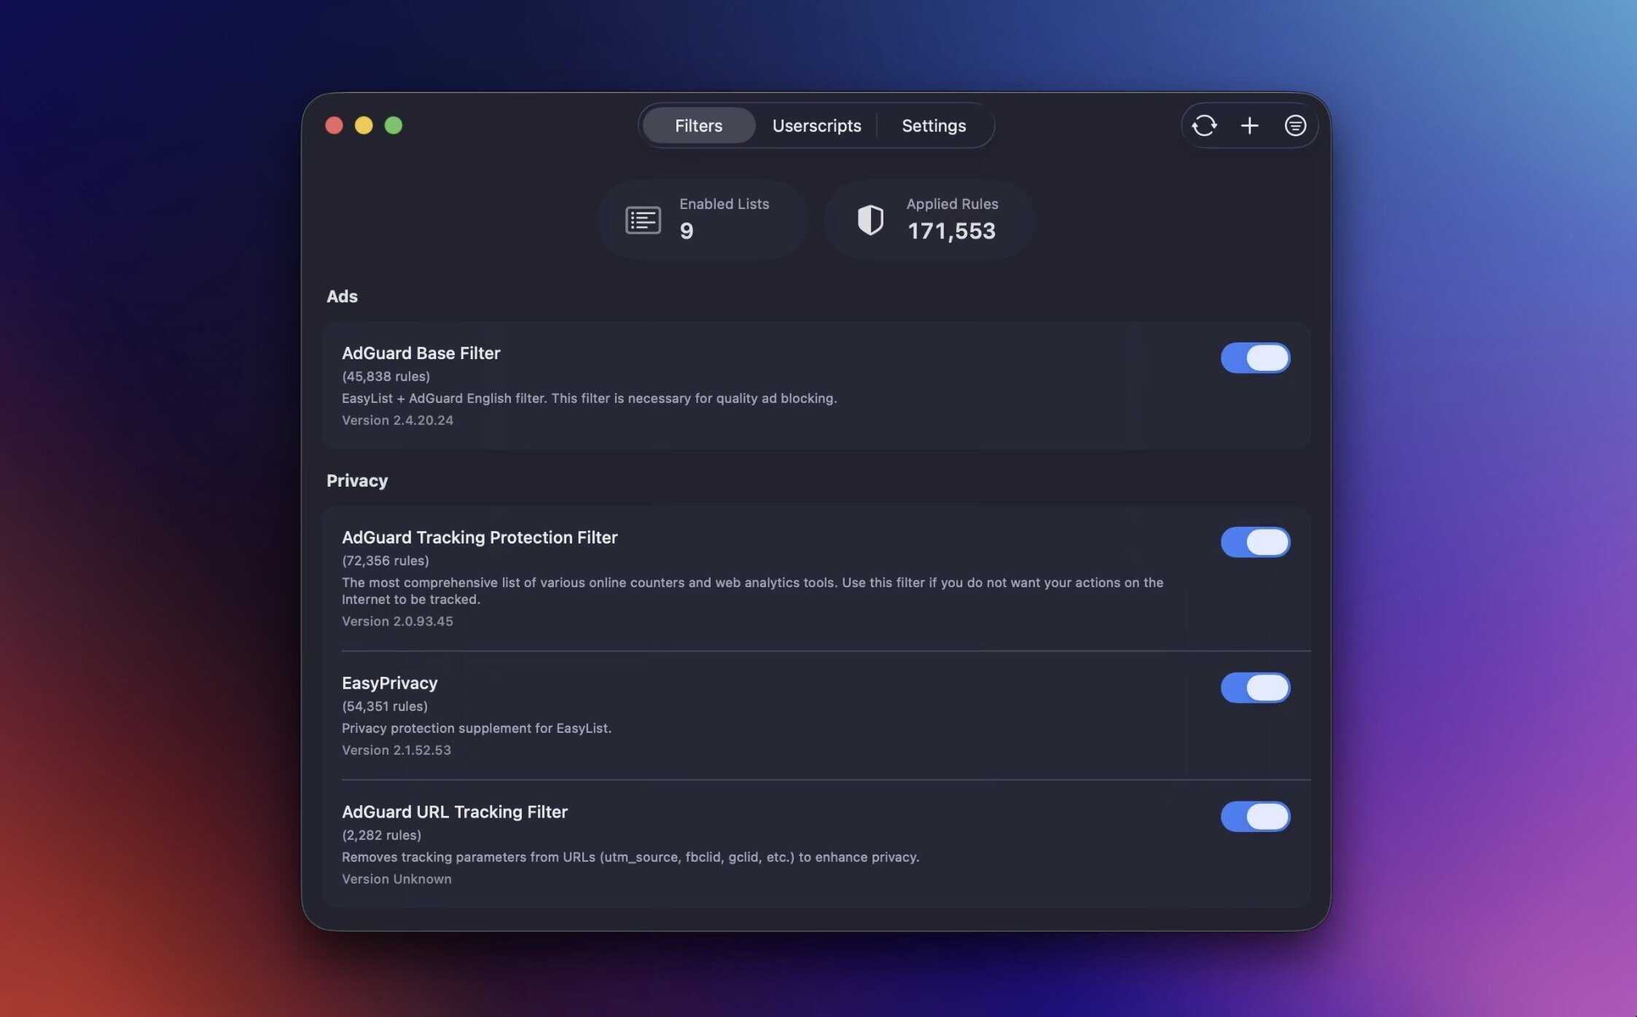Click the Enabled Lists list icon
This screenshot has width=1637, height=1017.
[x=643, y=220]
